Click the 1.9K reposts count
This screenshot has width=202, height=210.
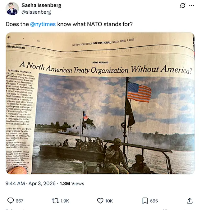(64, 201)
